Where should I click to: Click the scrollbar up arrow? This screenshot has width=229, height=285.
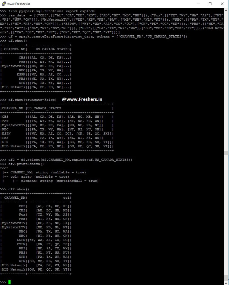226,11
